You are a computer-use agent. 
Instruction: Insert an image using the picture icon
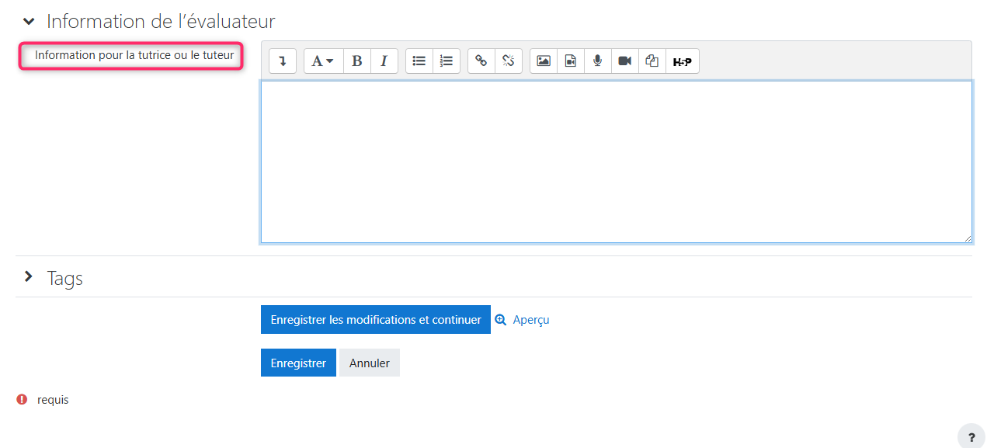coord(544,61)
